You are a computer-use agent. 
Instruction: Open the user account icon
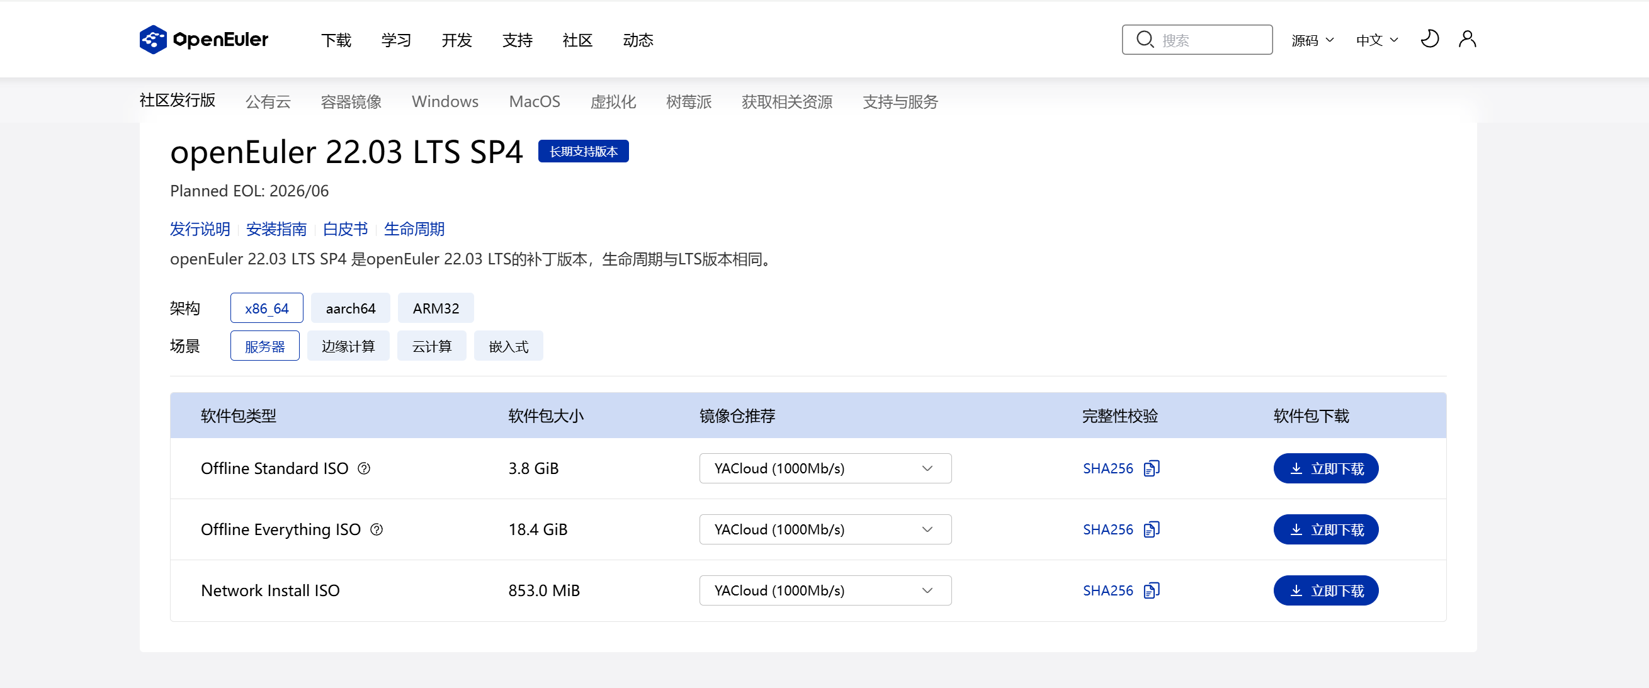coord(1467,40)
